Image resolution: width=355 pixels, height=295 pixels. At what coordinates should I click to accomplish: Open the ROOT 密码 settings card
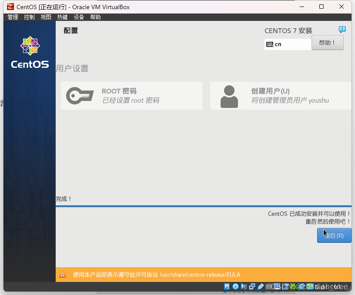pyautogui.click(x=131, y=96)
